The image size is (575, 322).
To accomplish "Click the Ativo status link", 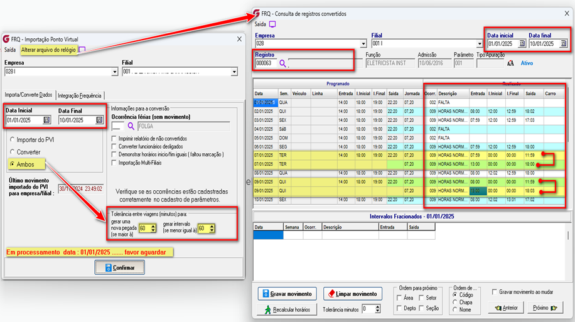I will coord(527,63).
